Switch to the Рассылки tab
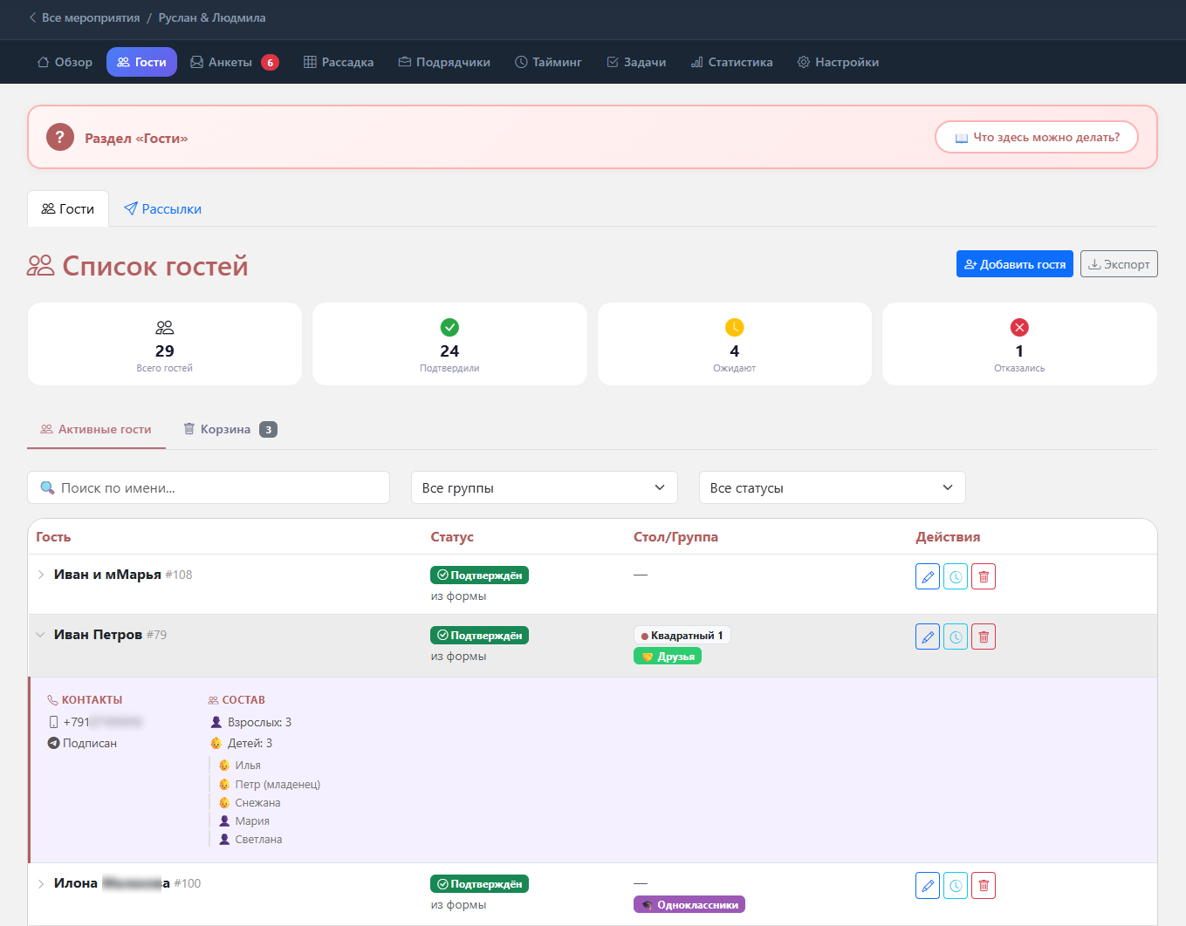Viewport: 1186px width, 926px height. pos(163,209)
